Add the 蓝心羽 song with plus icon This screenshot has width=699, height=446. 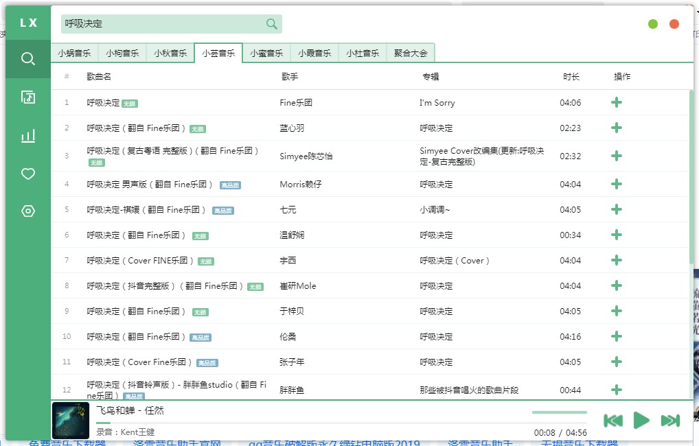616,128
